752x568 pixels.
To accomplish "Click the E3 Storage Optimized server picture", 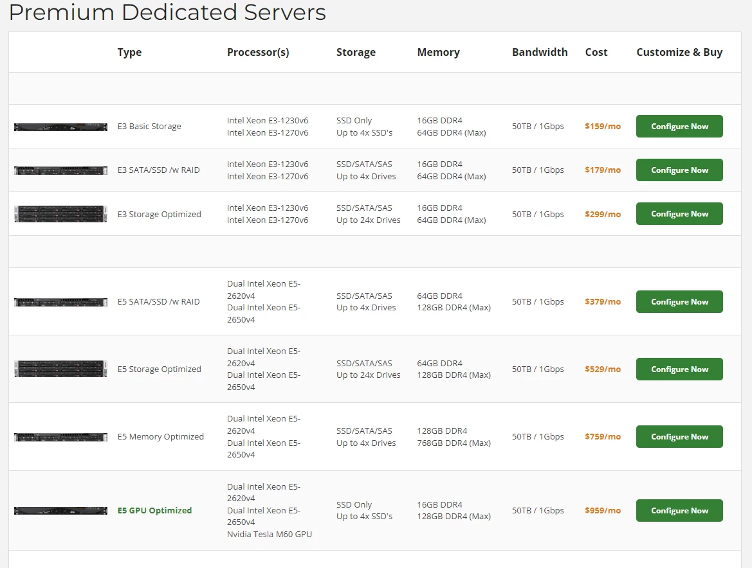I will 60,213.
